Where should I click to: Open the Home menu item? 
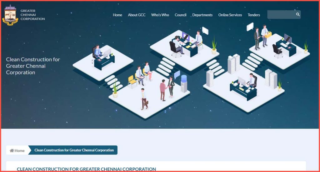(117, 15)
